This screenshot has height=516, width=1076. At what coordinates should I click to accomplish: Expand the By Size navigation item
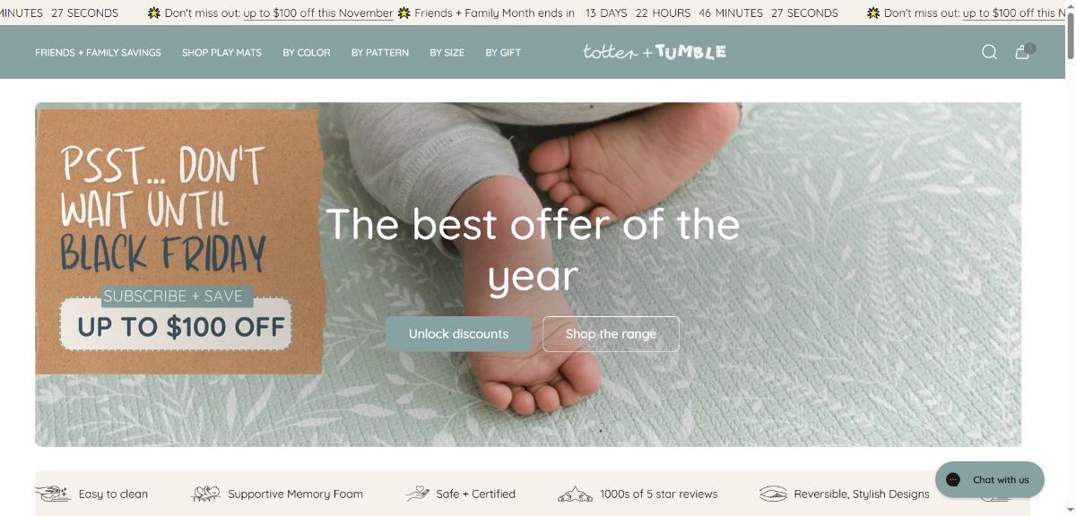click(x=447, y=53)
